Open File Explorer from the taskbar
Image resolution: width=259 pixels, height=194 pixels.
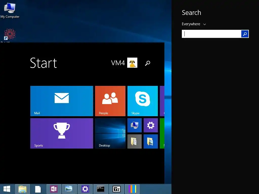click(23, 189)
